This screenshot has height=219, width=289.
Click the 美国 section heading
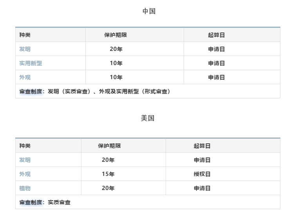(148, 118)
